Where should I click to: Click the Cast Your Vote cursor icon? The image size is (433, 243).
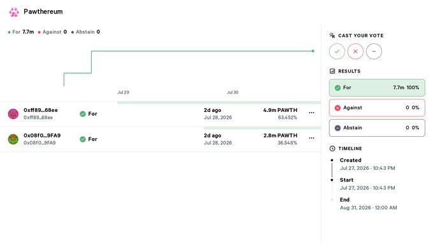click(332, 36)
